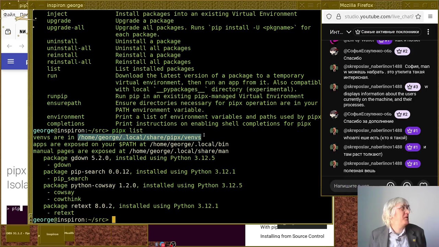Click avatar beside полезная вещь message
Screen dimensions: 439x247
[x=334, y=164]
